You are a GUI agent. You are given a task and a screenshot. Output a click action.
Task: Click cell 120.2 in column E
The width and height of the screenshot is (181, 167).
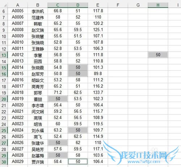pyautogui.click(x=98, y=24)
